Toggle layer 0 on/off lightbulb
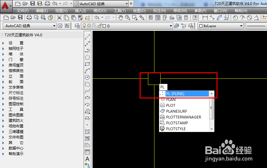This screenshot has height=168, width=267. point(84,26)
